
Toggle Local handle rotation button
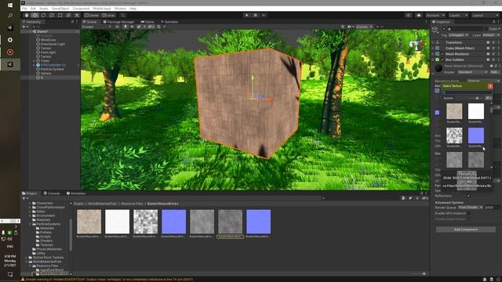click(108, 16)
